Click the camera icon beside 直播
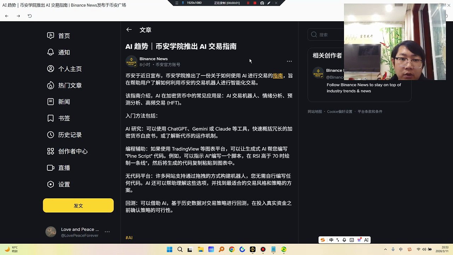 [51, 168]
